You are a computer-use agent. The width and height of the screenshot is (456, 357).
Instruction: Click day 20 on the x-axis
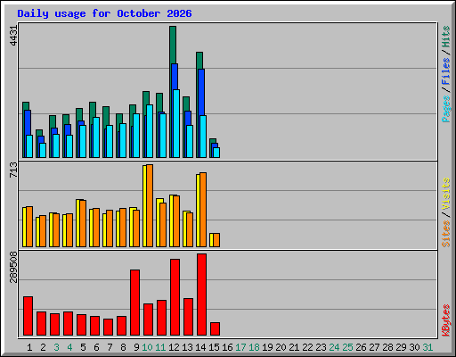(281, 347)
